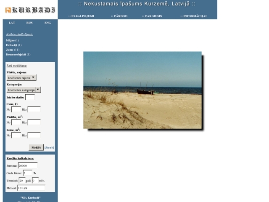Open the PAKALPOJUMI menu
The width and height of the screenshot is (269, 202).
(82, 16)
